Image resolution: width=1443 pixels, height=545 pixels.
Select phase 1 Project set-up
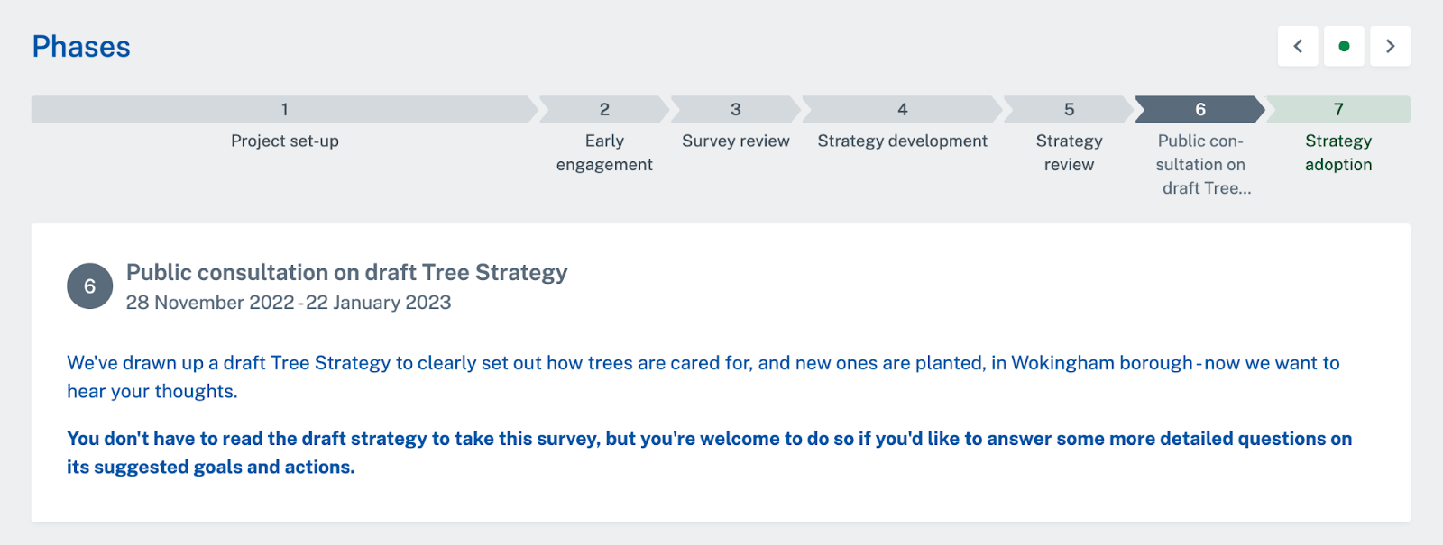click(284, 109)
